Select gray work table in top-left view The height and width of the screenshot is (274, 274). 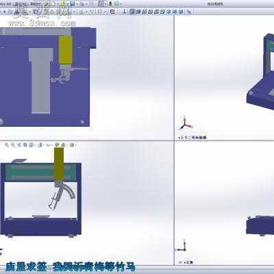40,81
